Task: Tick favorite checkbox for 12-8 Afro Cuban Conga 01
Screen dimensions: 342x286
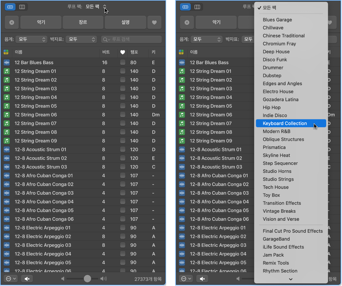Action: point(123,175)
